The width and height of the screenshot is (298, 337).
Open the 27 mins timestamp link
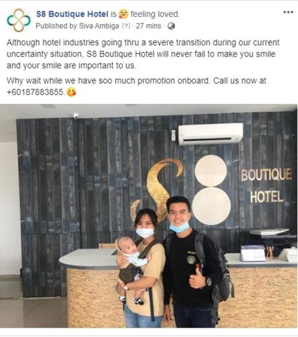(x=149, y=26)
